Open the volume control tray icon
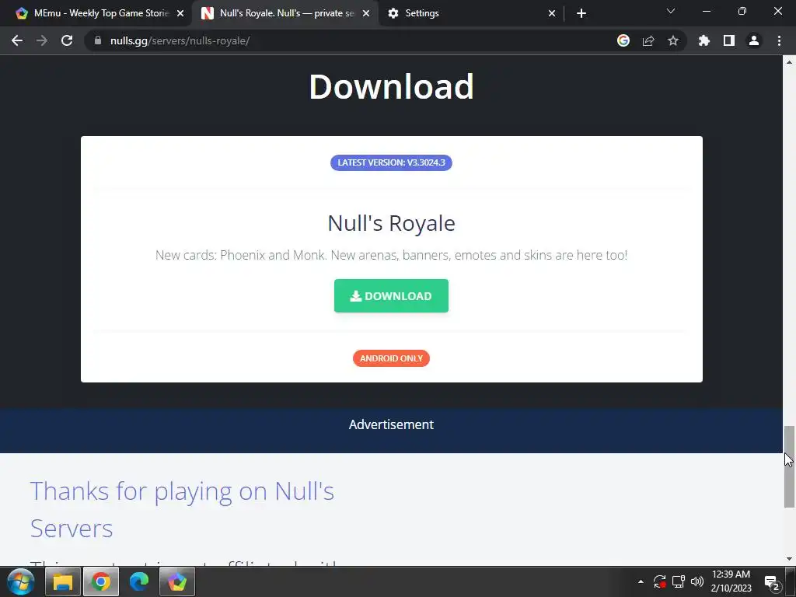 (x=697, y=581)
